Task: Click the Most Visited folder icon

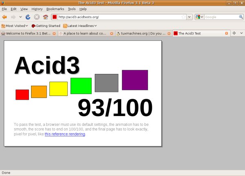Action: click(3, 26)
